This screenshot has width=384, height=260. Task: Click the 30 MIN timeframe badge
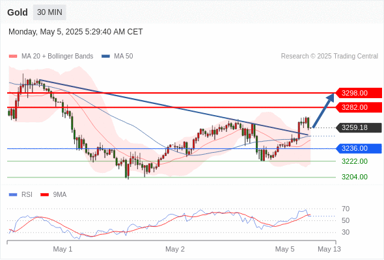[49, 12]
